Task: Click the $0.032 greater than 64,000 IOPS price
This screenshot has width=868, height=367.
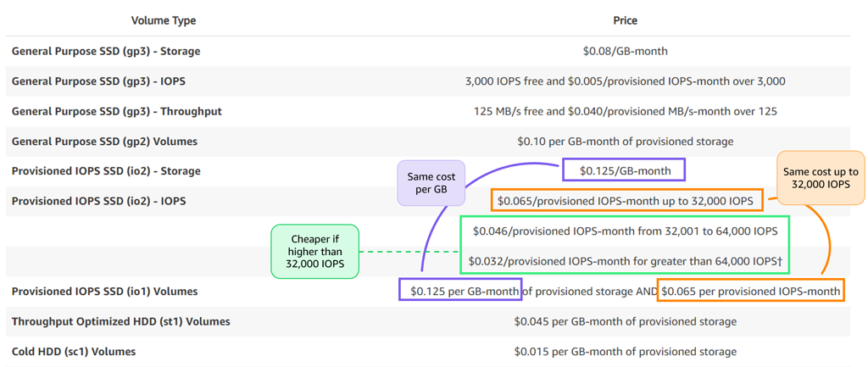Action: [x=625, y=261]
